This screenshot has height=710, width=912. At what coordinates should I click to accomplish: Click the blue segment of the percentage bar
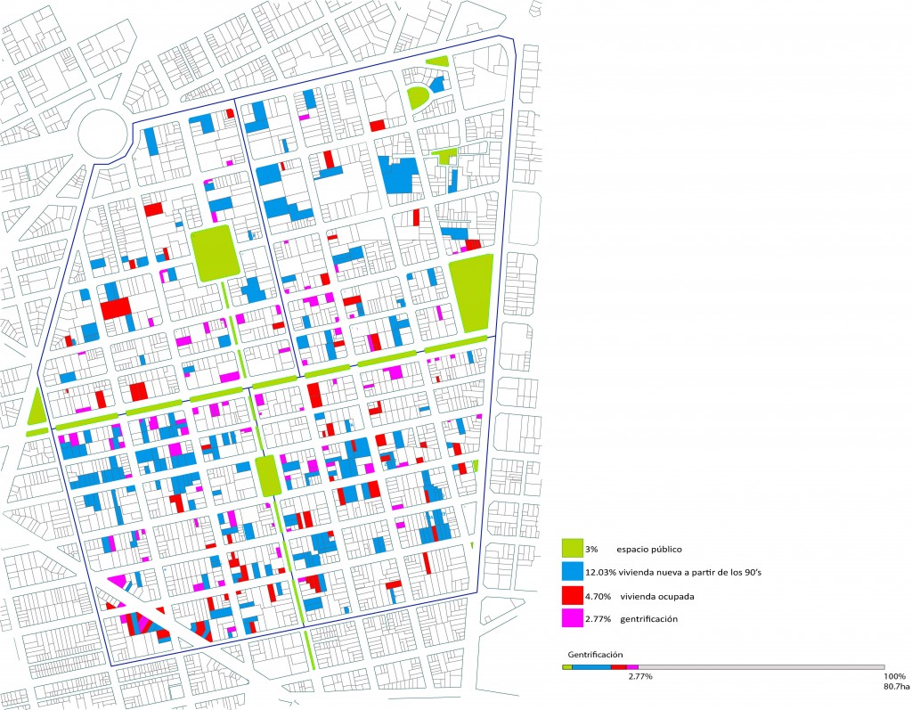click(x=591, y=667)
